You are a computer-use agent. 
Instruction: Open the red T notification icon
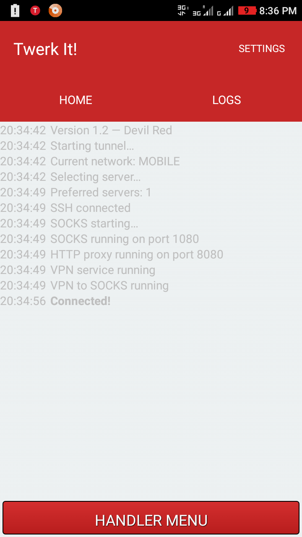click(35, 10)
